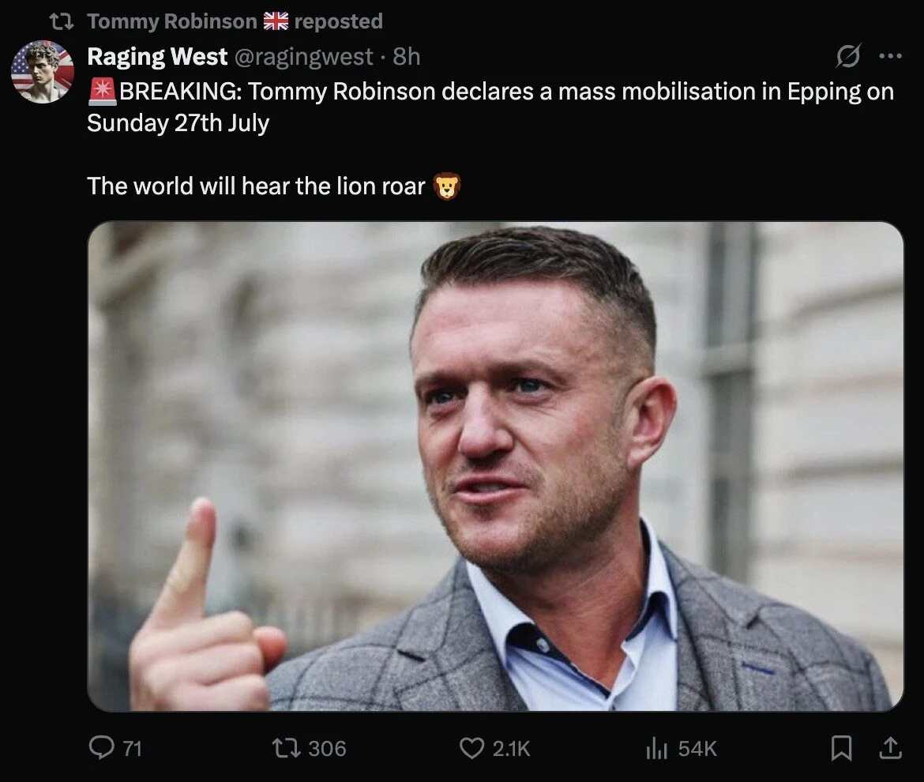Click the siren emoji before BREAKING
Viewport: 924px width, 782px height.
pyautogui.click(x=100, y=90)
